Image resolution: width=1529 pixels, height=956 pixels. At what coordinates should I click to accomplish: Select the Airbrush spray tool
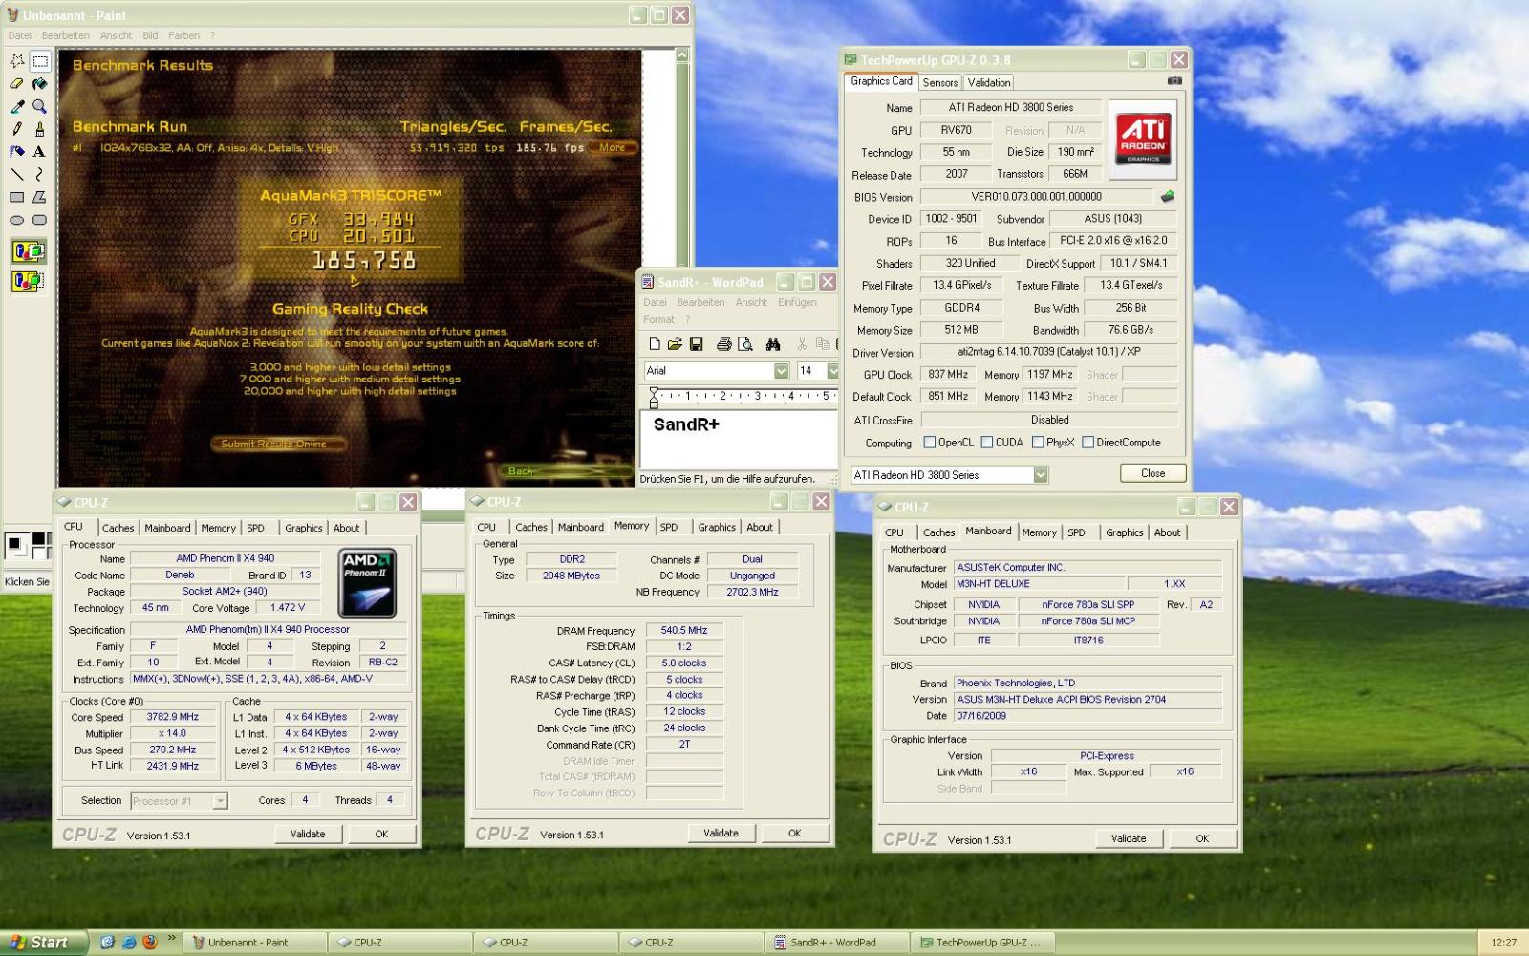[x=16, y=151]
